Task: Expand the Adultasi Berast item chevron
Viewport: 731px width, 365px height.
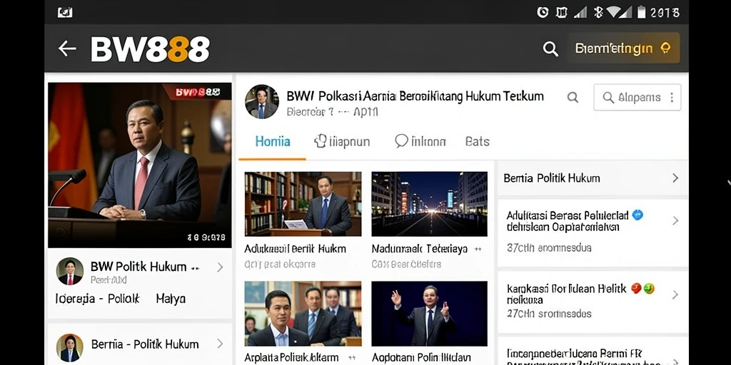Action: click(675, 221)
